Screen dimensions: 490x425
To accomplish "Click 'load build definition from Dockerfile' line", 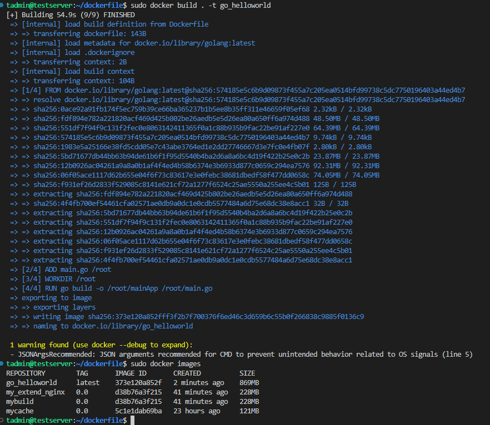I will [x=109, y=24].
